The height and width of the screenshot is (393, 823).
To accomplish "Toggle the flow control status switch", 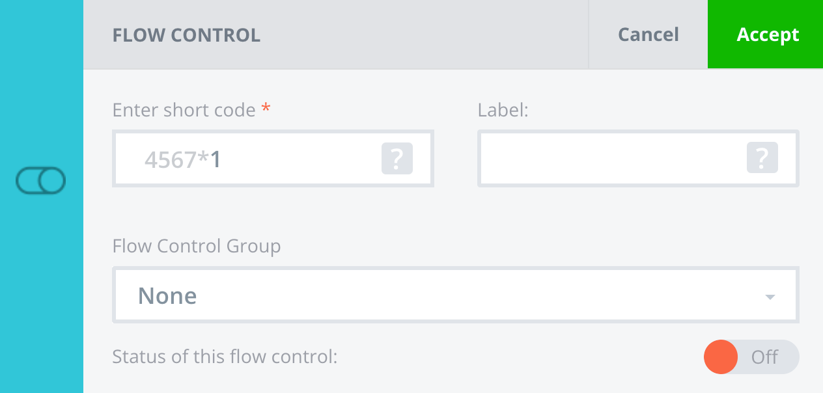I will click(751, 357).
